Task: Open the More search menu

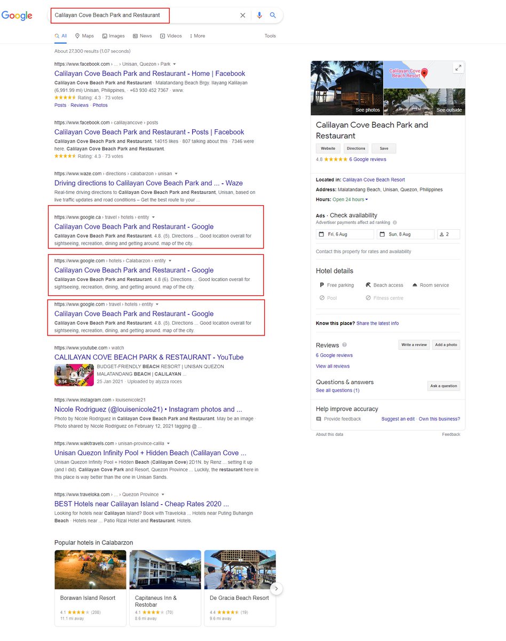Action: tap(197, 36)
